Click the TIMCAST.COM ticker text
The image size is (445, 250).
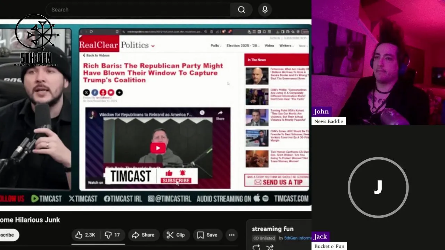coord(291,199)
